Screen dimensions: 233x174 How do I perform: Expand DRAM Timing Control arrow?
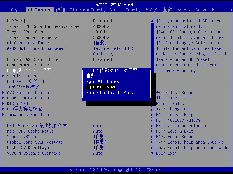3,98
